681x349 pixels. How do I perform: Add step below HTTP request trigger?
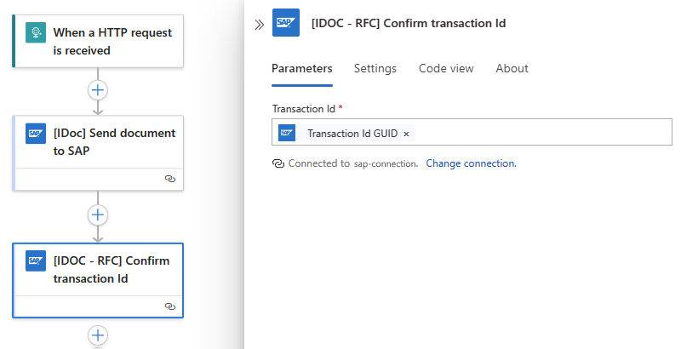pos(98,89)
